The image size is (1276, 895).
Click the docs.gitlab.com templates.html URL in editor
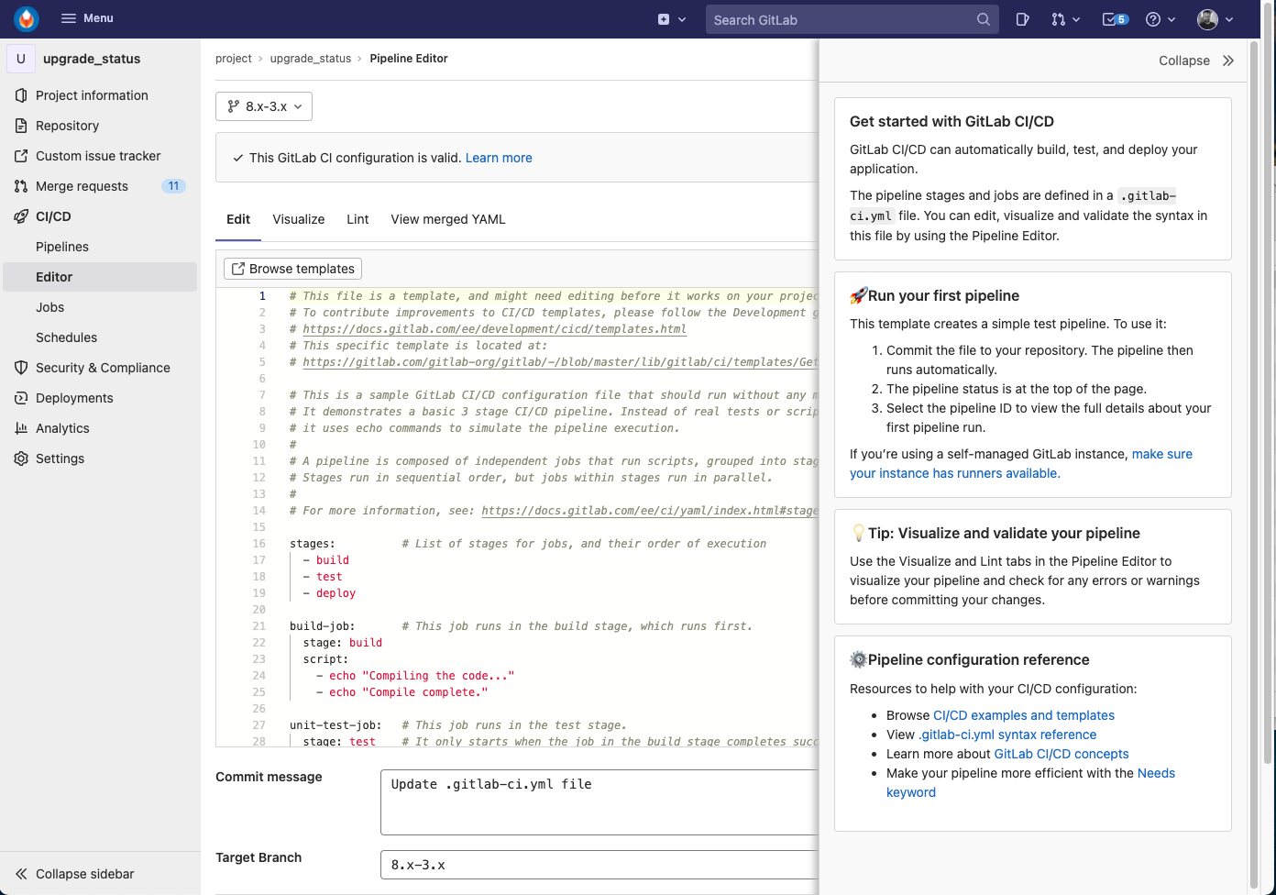click(494, 329)
